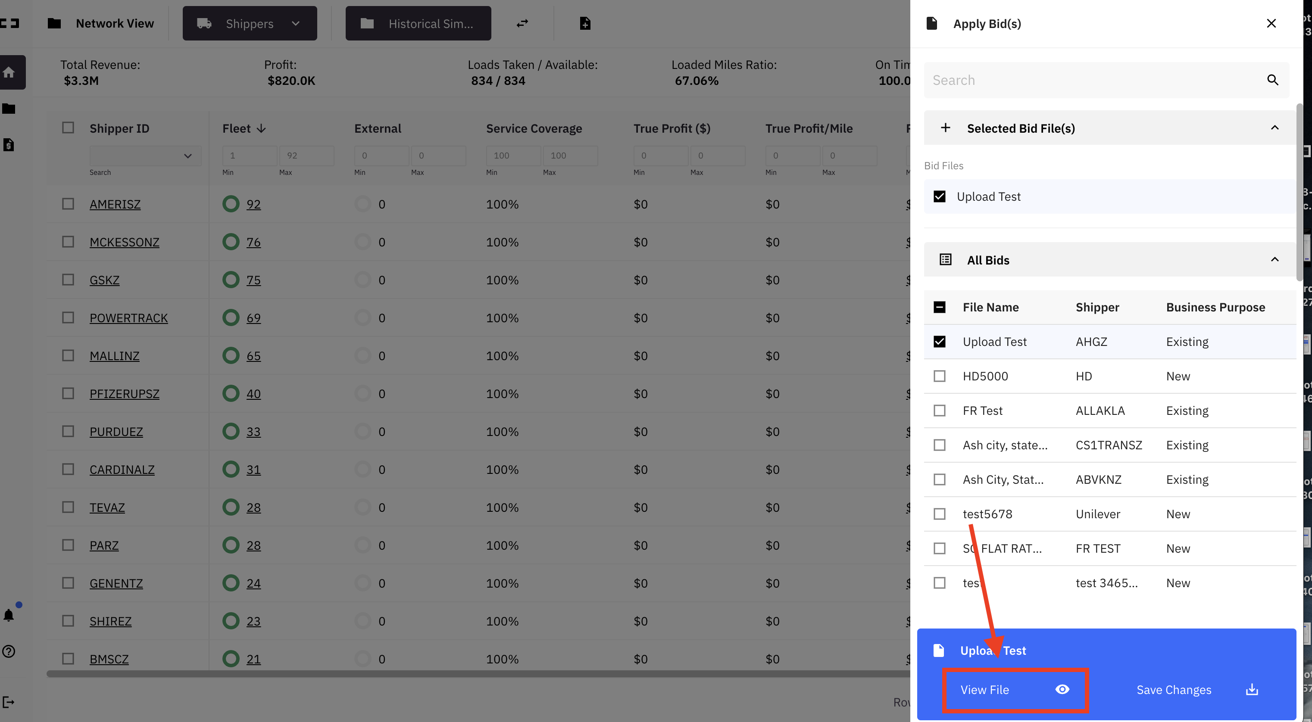
Task: Click the help question mark icon
Action: [9, 651]
